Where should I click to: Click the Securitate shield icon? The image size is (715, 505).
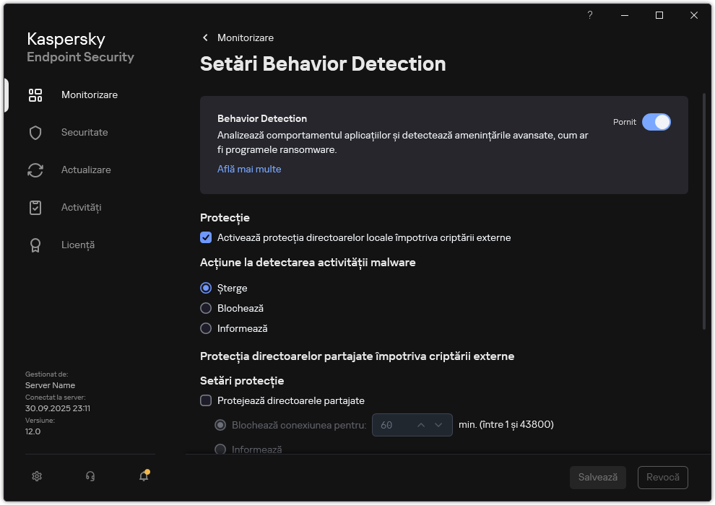click(35, 133)
